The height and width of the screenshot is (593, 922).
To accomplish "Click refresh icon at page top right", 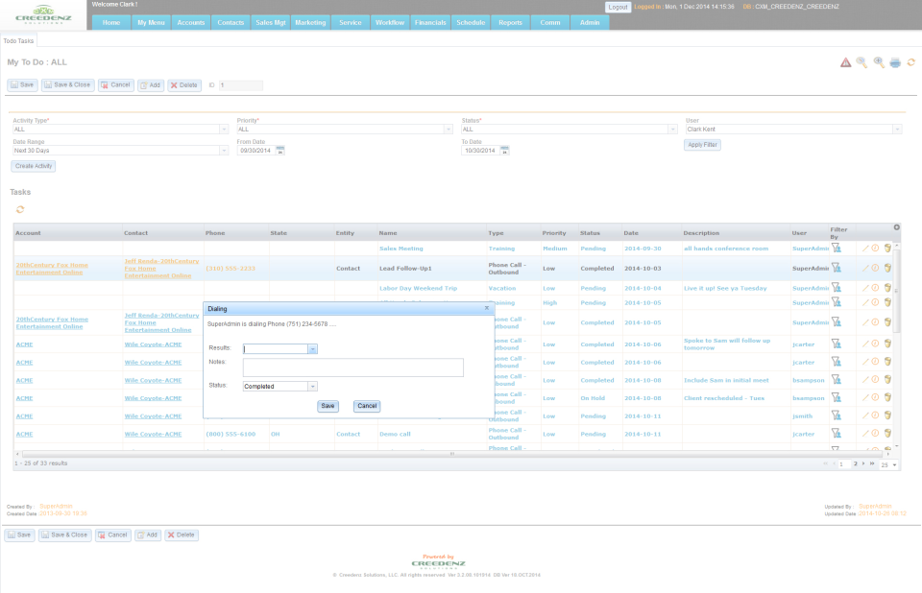I will click(910, 61).
